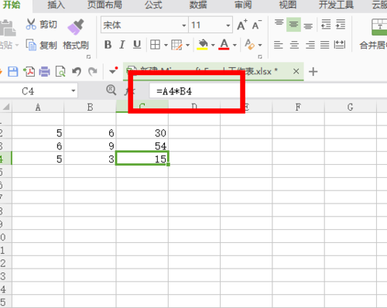The width and height of the screenshot is (387, 308).
Task: Redo the last action
Action: pos(92,71)
